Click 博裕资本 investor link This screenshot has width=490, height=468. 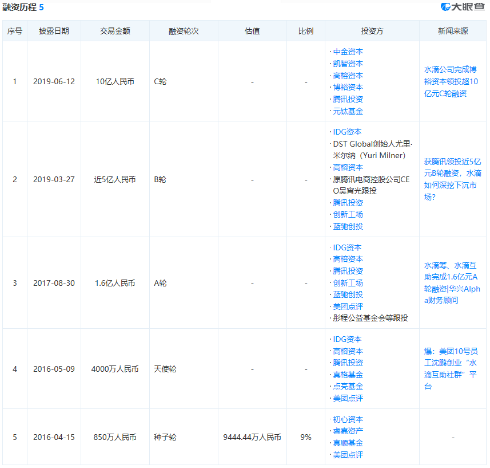click(348, 87)
